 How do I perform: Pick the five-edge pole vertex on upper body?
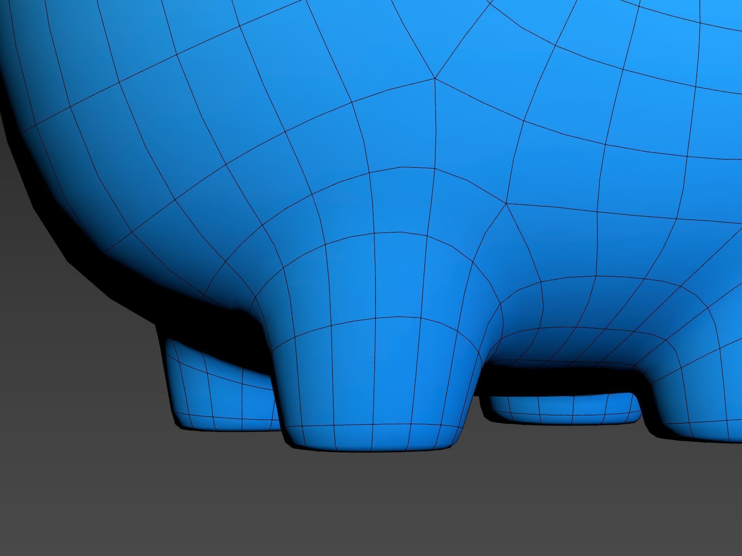pyautogui.click(x=435, y=78)
